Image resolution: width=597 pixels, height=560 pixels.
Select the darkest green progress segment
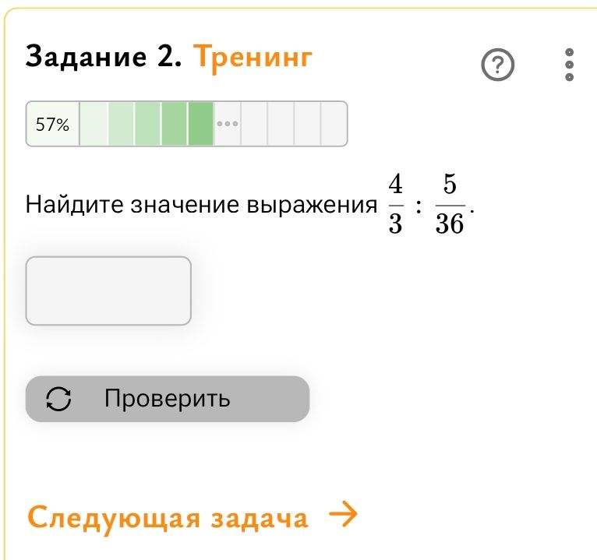200,124
